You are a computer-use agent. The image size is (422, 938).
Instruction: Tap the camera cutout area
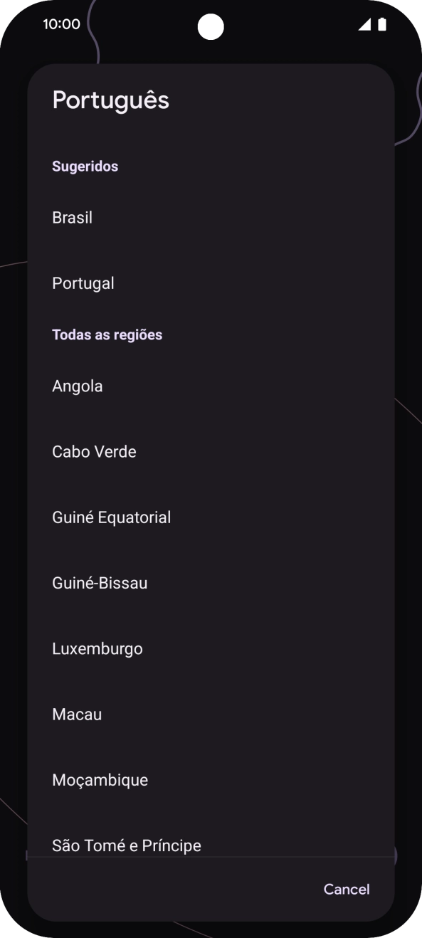click(210, 26)
